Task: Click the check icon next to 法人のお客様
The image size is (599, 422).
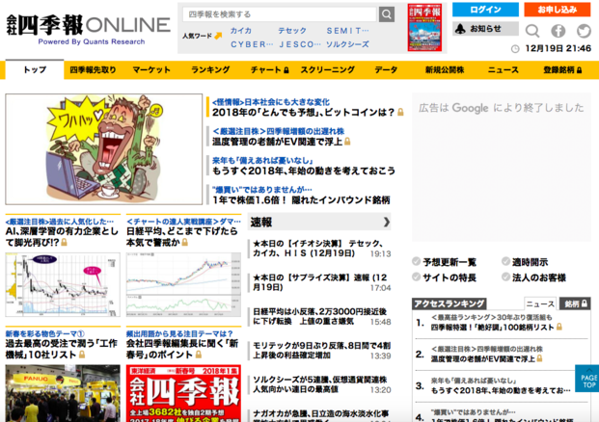Action: (x=505, y=277)
